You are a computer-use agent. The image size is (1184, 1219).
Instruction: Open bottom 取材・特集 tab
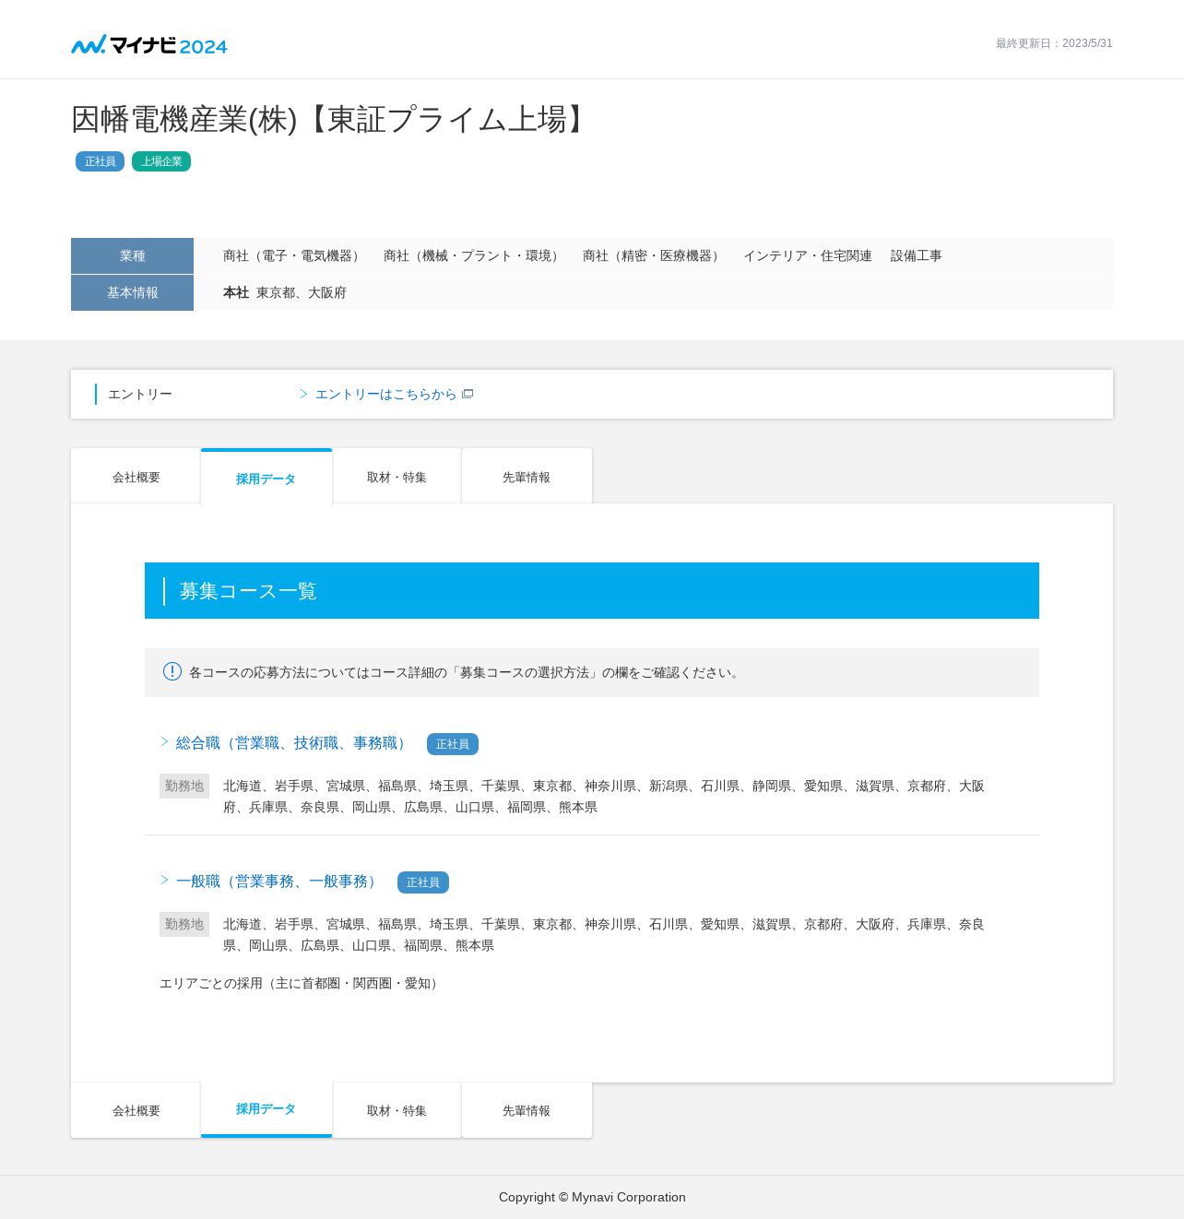tap(397, 1110)
